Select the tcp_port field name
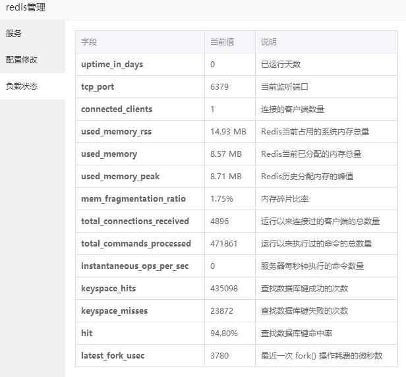The width and height of the screenshot is (406, 377). (x=98, y=87)
